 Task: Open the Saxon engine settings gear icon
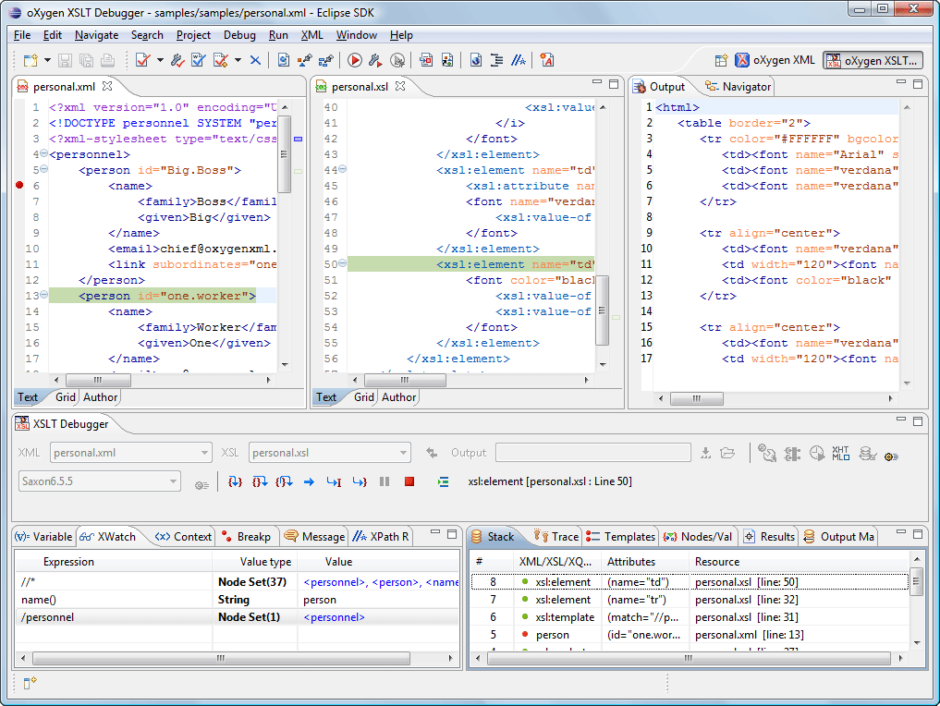click(201, 485)
